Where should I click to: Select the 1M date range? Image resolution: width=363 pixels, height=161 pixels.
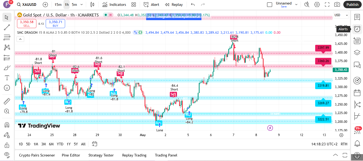[x=36, y=144]
